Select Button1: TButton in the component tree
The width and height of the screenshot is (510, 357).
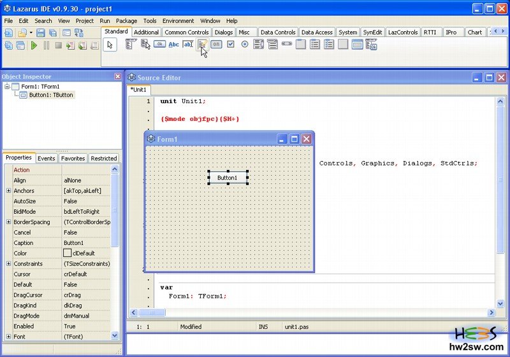pos(51,95)
